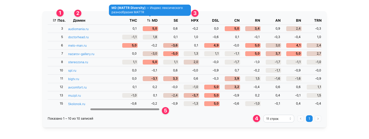Select page 1 in pagination

pyautogui.click(x=309, y=119)
